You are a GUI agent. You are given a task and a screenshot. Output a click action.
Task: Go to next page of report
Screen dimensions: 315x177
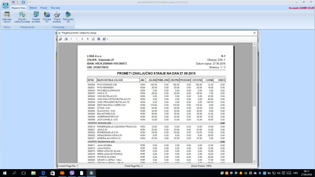[82, 39]
